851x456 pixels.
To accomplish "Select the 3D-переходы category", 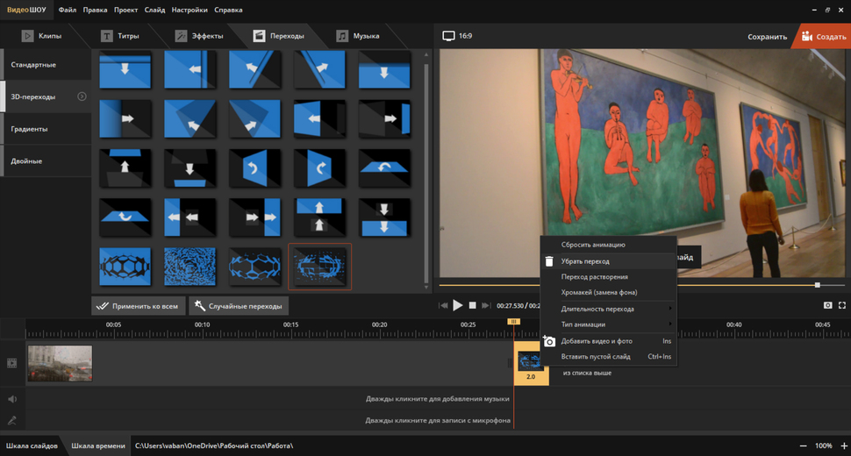I will click(46, 96).
